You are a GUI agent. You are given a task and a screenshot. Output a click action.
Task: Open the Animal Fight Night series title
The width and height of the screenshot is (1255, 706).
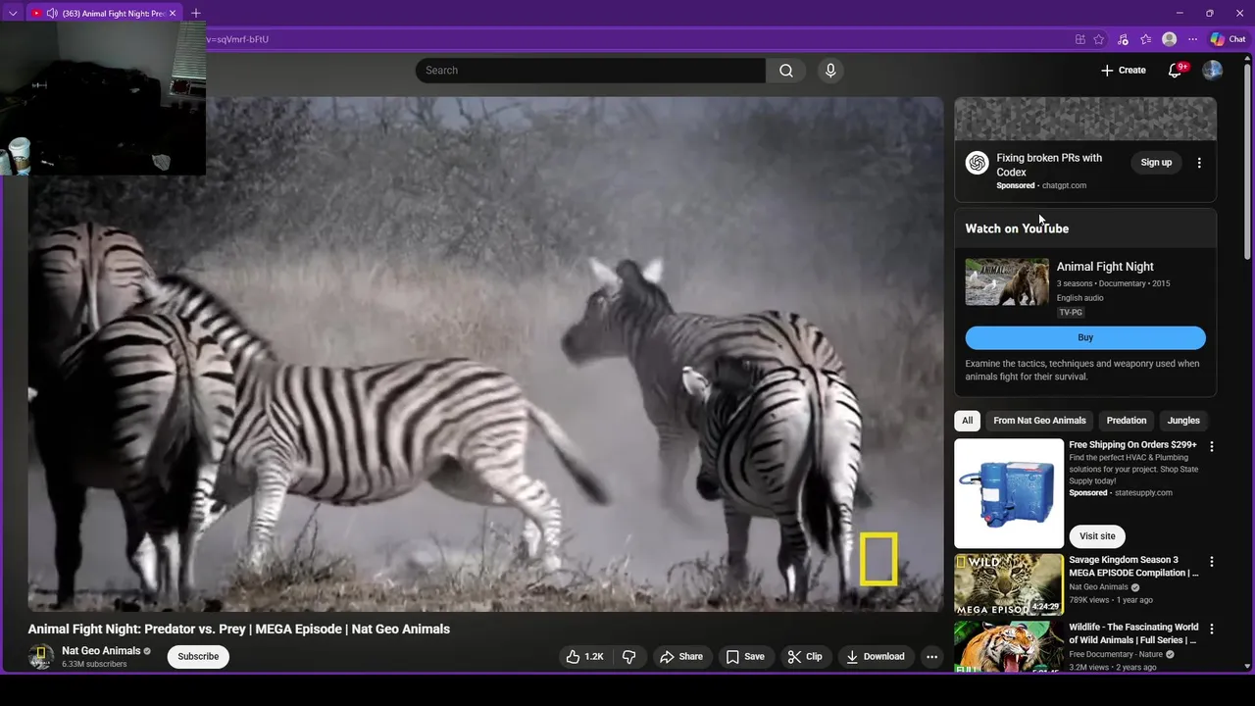(x=1105, y=267)
